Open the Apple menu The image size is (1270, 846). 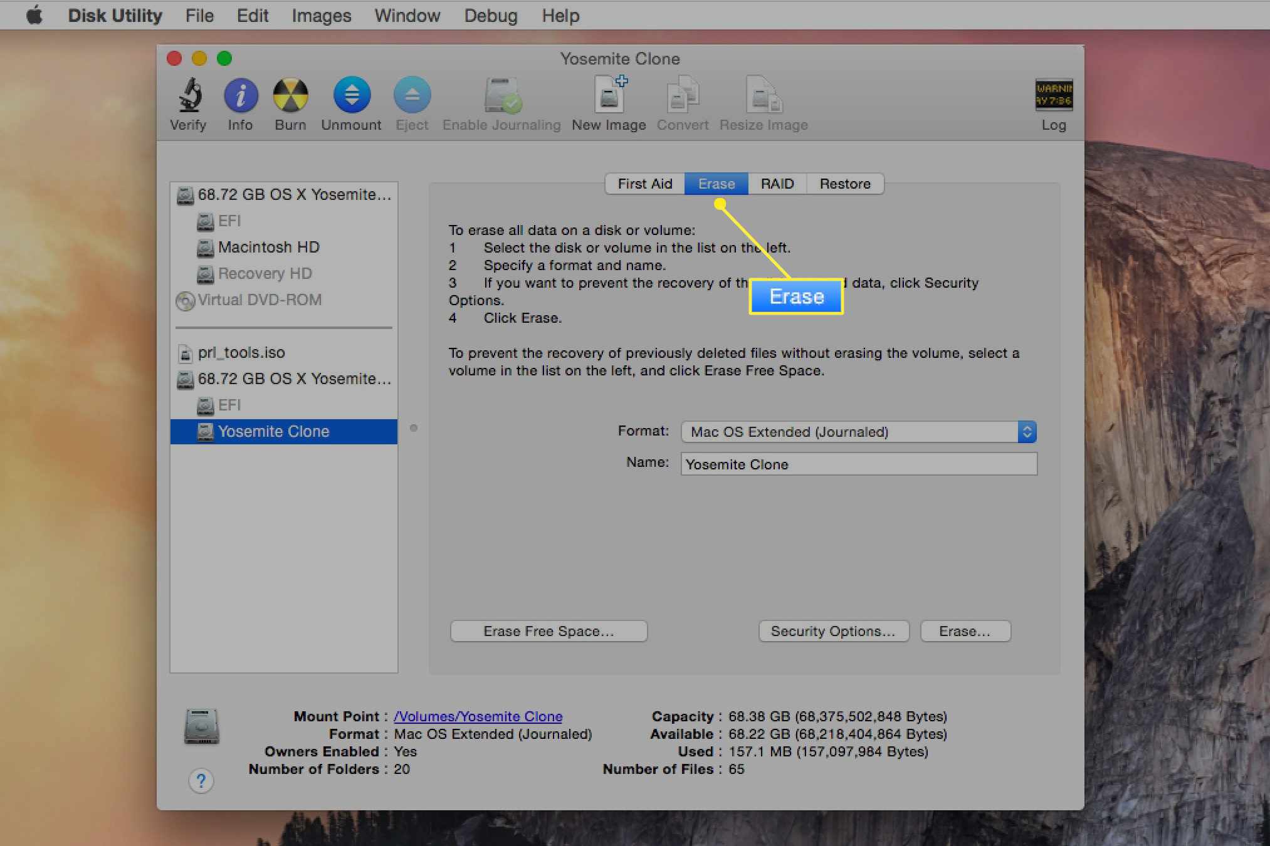point(34,15)
